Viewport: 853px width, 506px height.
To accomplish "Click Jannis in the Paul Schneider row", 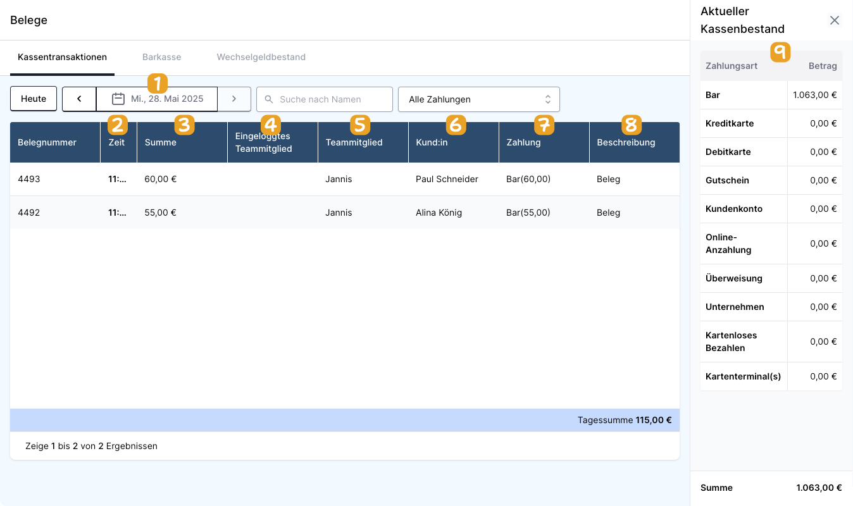I will tap(339, 179).
